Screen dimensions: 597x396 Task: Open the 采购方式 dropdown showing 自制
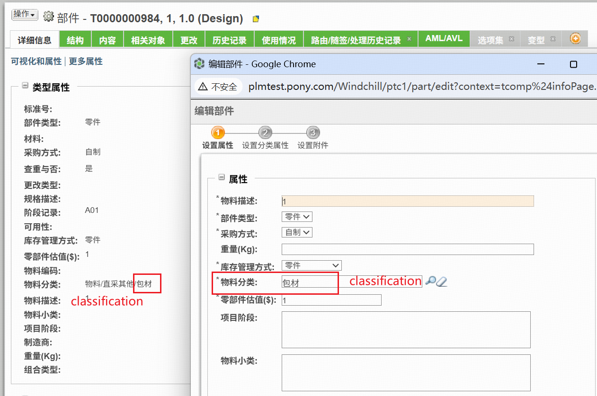[x=297, y=232]
